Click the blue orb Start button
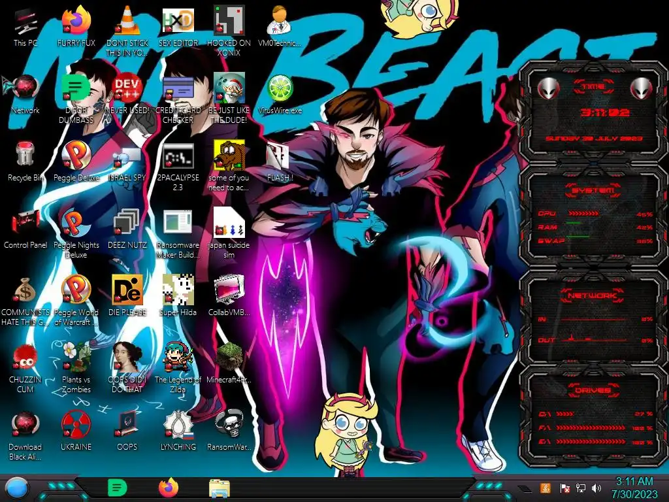The width and height of the screenshot is (669, 502). coord(16,488)
